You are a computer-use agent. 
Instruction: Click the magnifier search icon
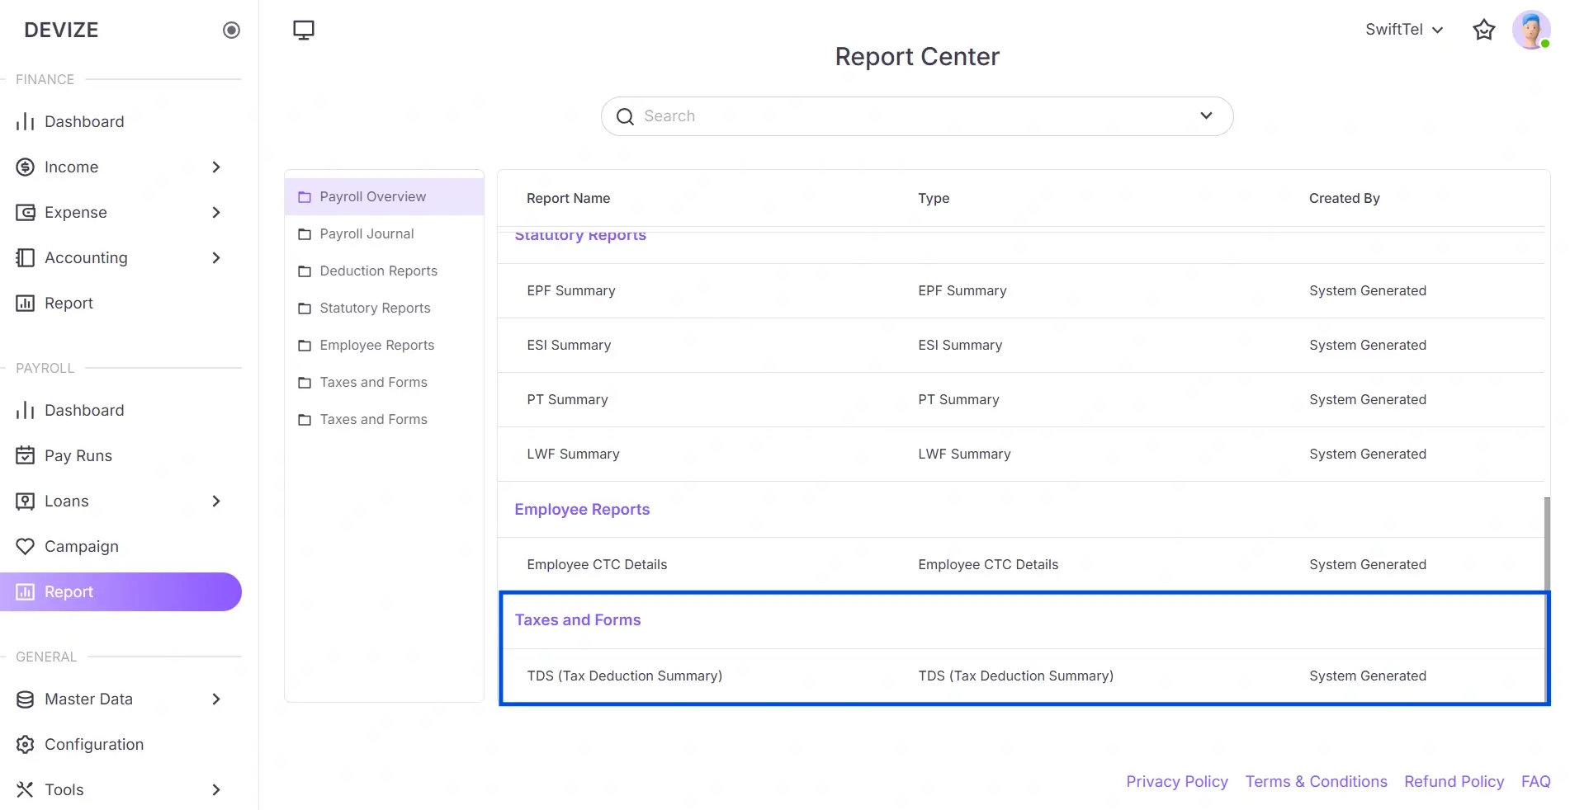tap(626, 116)
